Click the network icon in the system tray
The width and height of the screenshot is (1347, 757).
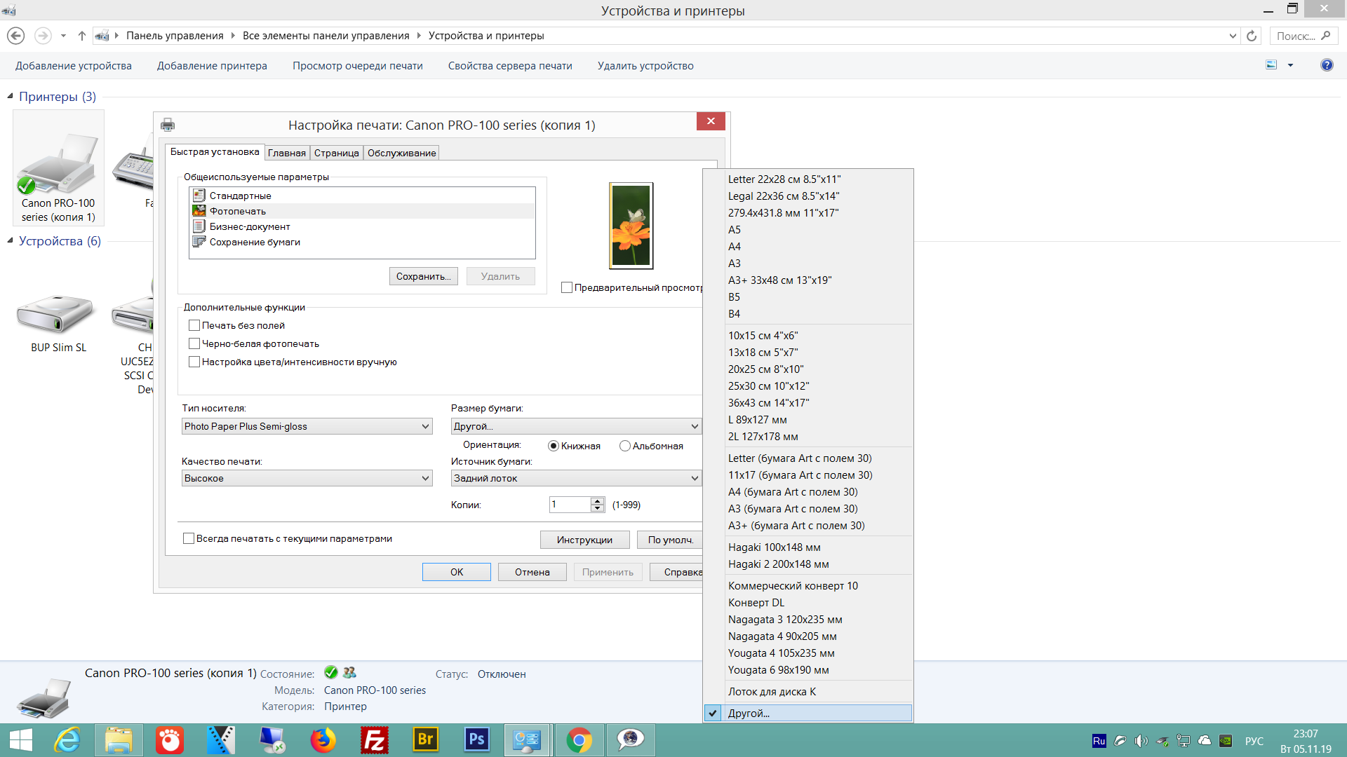click(1184, 741)
